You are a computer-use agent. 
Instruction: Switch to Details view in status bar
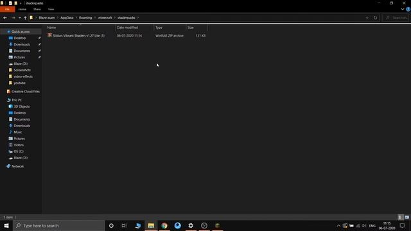point(400,217)
